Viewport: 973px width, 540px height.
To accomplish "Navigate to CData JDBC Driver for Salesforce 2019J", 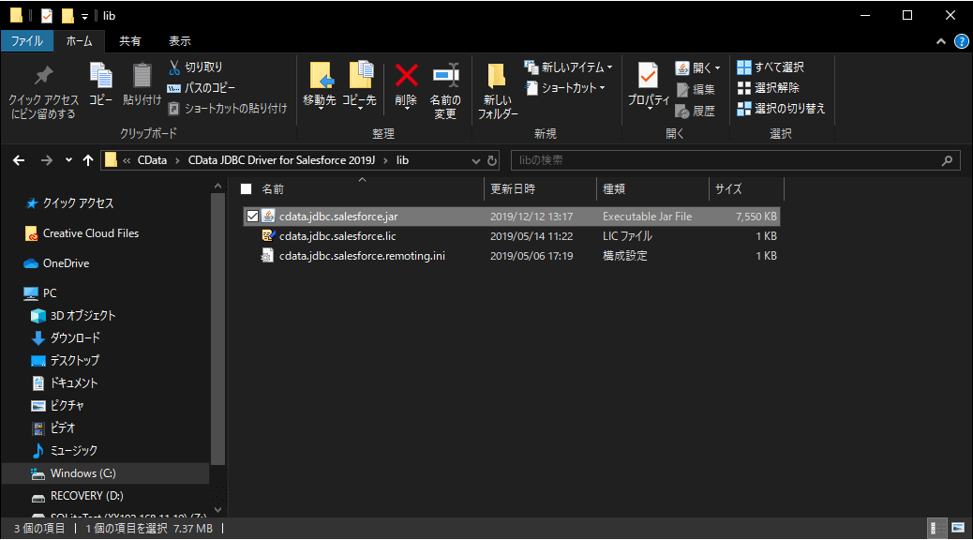I will click(x=281, y=160).
